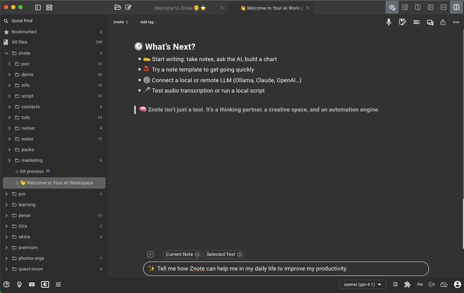Click the keyboard shortcuts icon in the status bar
Viewport: 464px width, 293px height.
pos(32,284)
